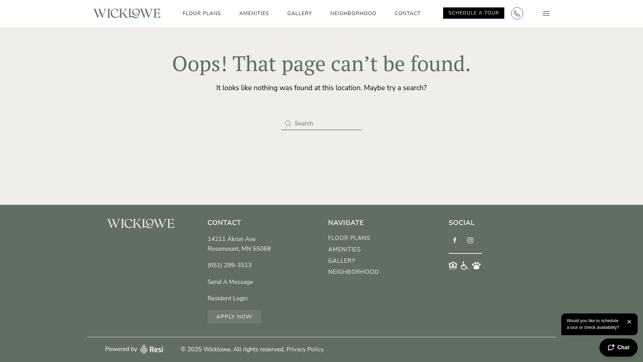Viewport: 643px width, 362px height.
Task: Click the phone call icon in header
Action: coord(517,13)
